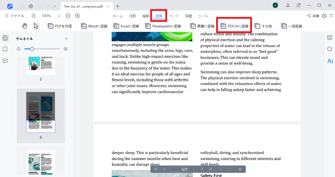This screenshot has height=177, width=335.
Task: Select the 変換 tab
Action: click(x=159, y=16)
